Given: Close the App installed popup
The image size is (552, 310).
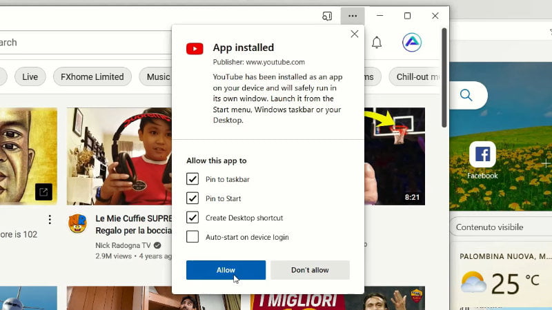Looking at the screenshot, I should point(355,34).
